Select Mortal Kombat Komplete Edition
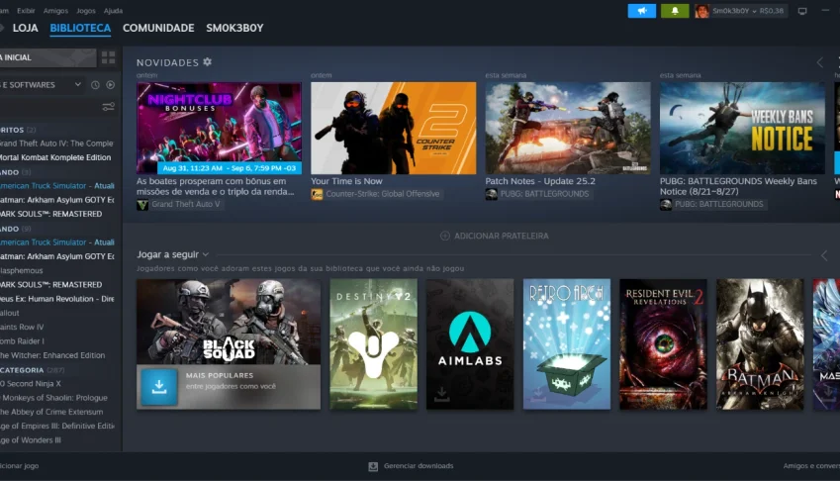 [55, 157]
